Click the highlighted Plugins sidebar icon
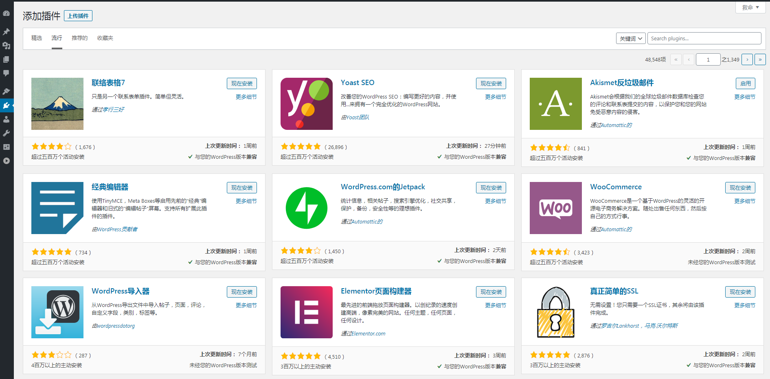This screenshot has height=379, width=770. [6, 105]
